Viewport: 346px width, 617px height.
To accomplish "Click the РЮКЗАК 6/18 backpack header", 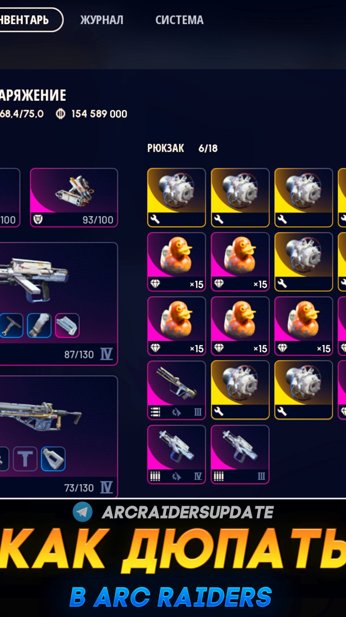I will [x=182, y=148].
